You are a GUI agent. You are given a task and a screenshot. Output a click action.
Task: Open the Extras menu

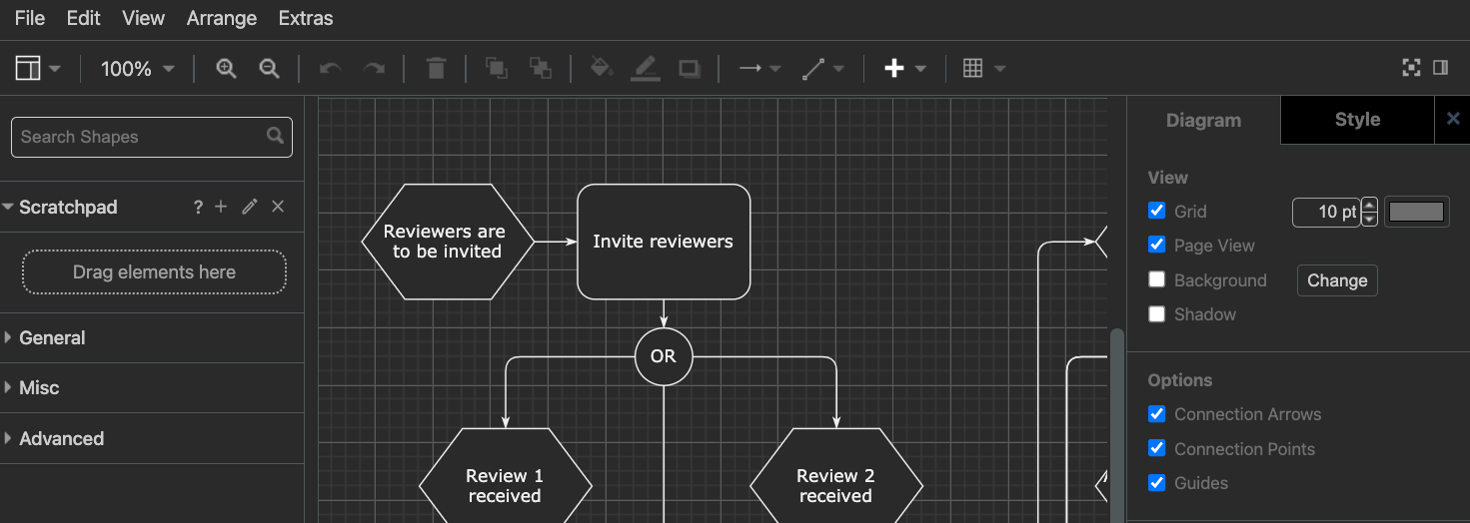click(x=306, y=18)
